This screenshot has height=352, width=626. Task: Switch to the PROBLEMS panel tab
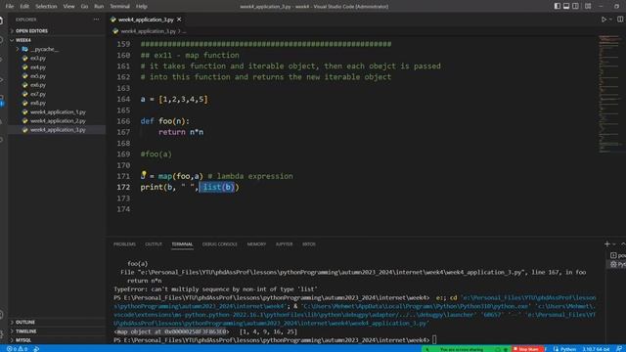click(124, 244)
